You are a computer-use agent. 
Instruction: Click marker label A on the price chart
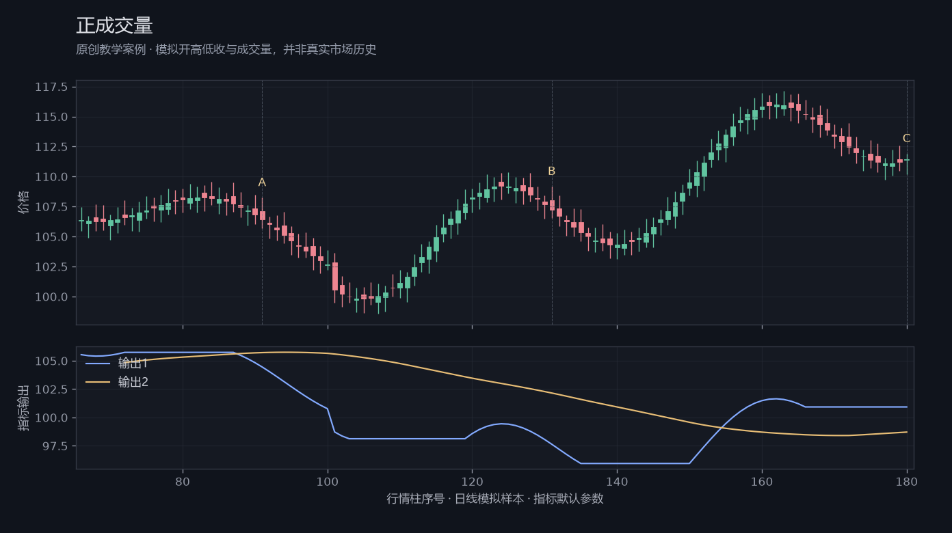(x=262, y=182)
